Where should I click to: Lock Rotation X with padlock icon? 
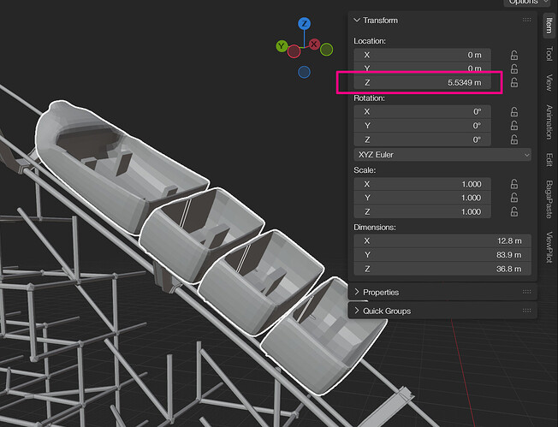(x=514, y=112)
